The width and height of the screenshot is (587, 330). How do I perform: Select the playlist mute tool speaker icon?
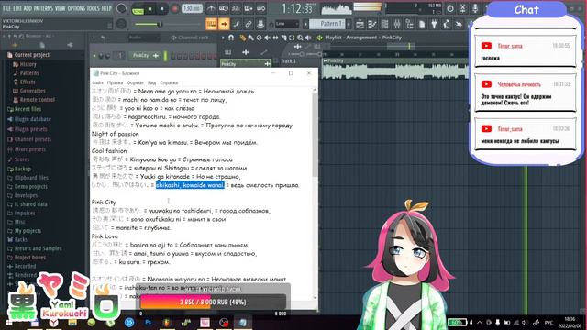point(267,38)
